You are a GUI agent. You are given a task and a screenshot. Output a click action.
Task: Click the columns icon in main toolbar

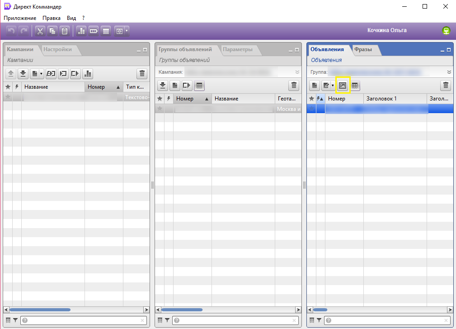(x=106, y=31)
